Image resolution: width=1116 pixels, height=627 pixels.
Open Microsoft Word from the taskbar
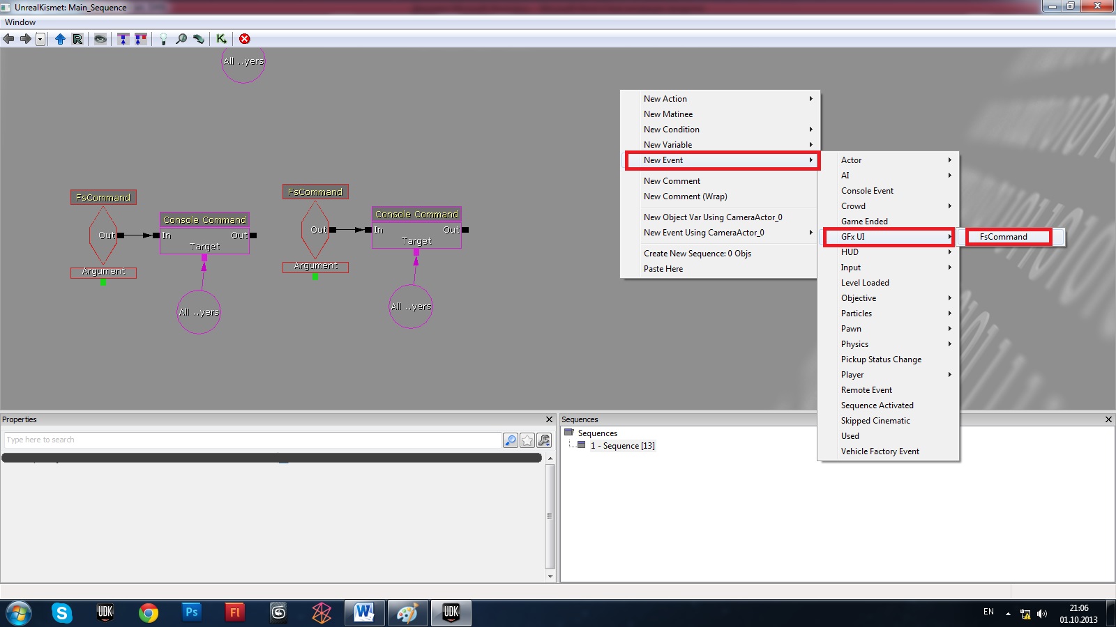click(x=364, y=613)
